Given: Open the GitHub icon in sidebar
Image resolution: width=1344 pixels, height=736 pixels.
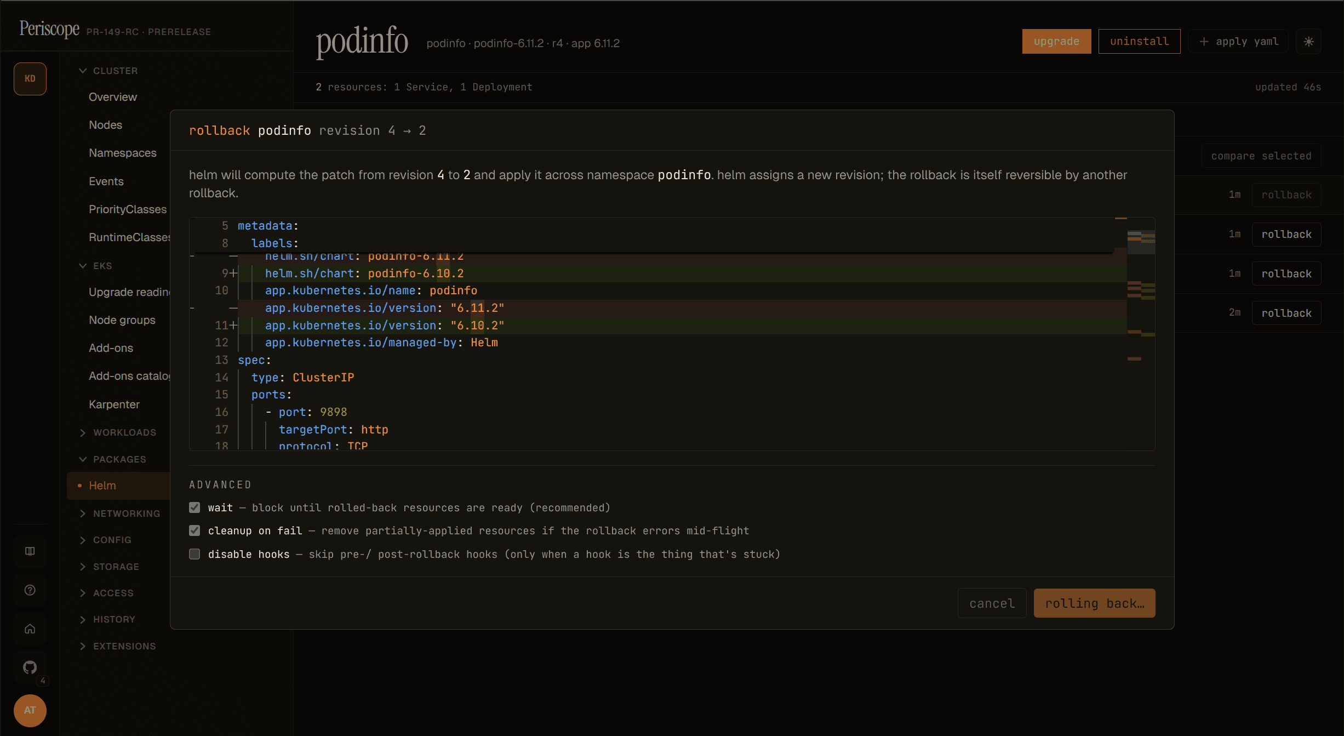Looking at the screenshot, I should tap(30, 667).
